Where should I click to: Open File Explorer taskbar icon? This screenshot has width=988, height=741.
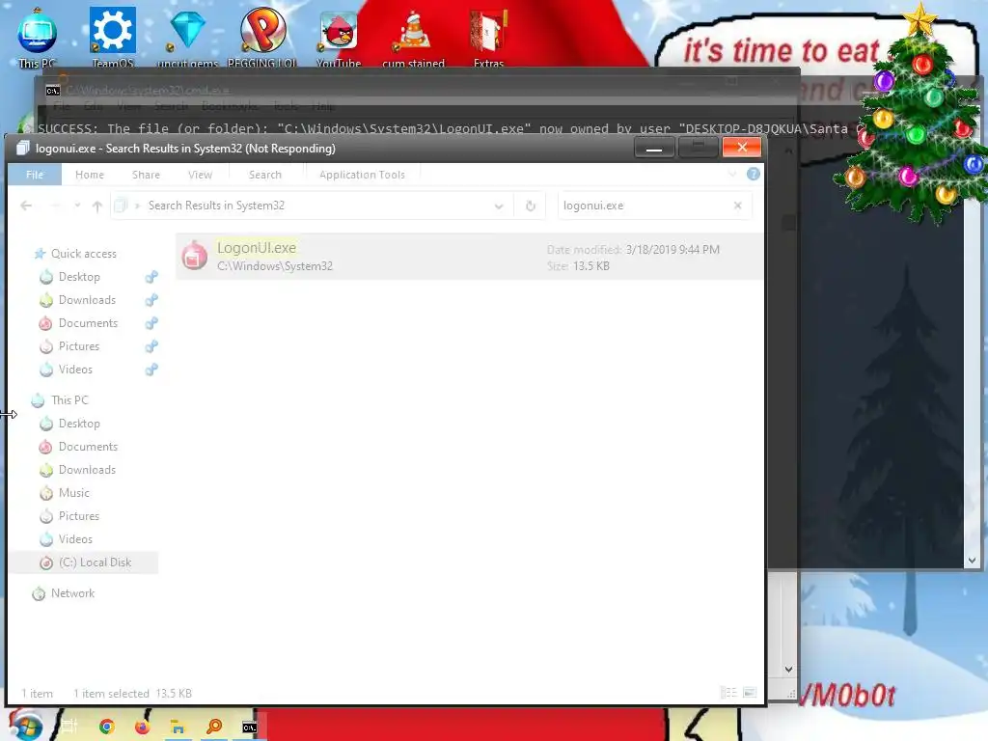(178, 727)
